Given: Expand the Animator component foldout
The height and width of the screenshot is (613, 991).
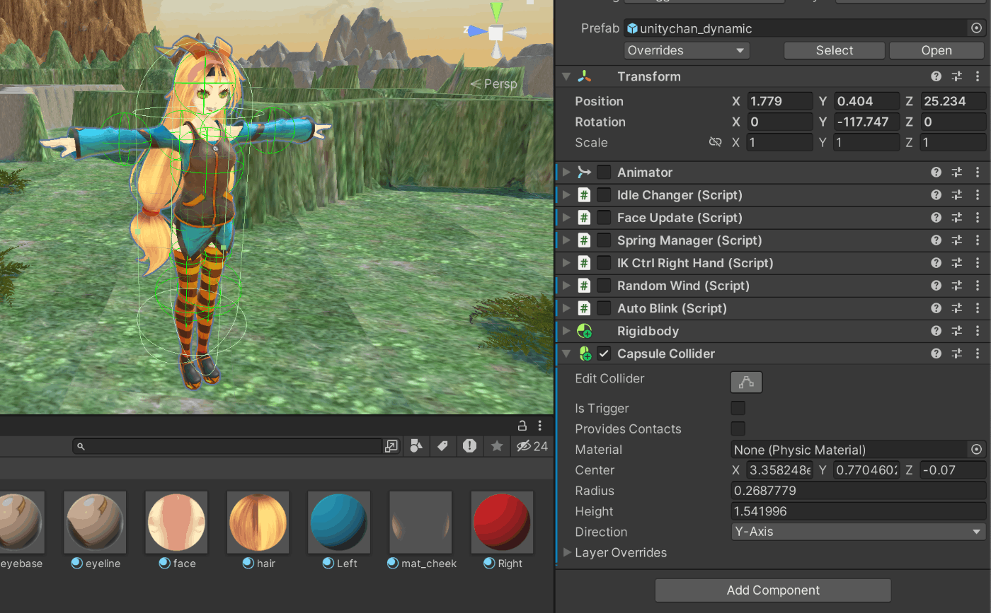Looking at the screenshot, I should click(566, 172).
